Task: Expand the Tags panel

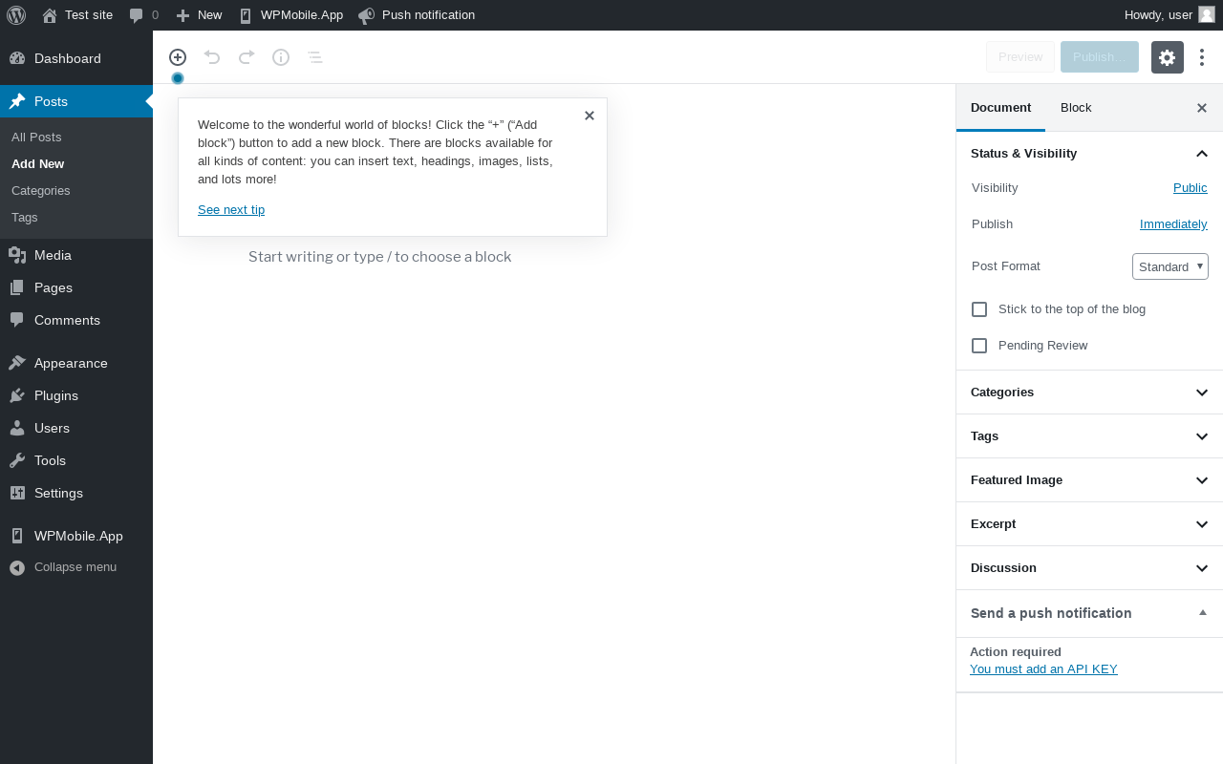Action: point(1089,436)
